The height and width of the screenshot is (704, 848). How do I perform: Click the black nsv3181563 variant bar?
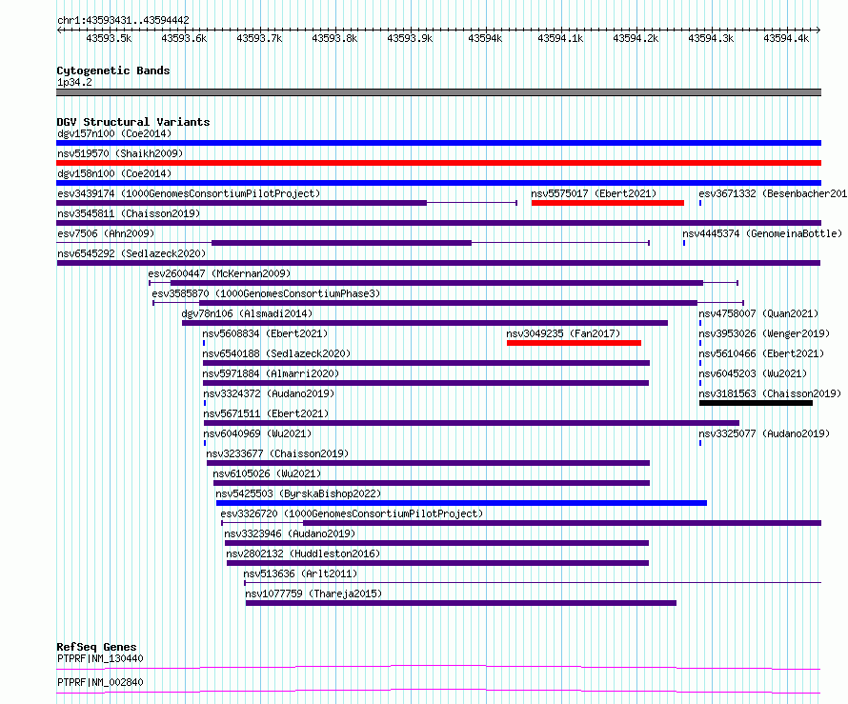pos(756,403)
